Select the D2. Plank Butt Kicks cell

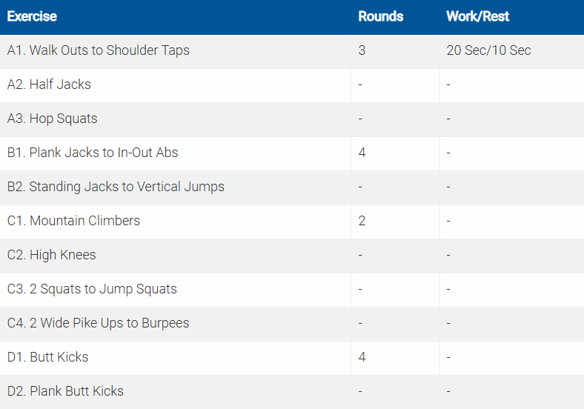(x=65, y=391)
